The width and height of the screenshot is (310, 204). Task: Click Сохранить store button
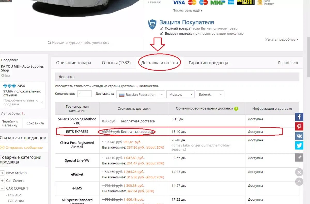[35, 123]
